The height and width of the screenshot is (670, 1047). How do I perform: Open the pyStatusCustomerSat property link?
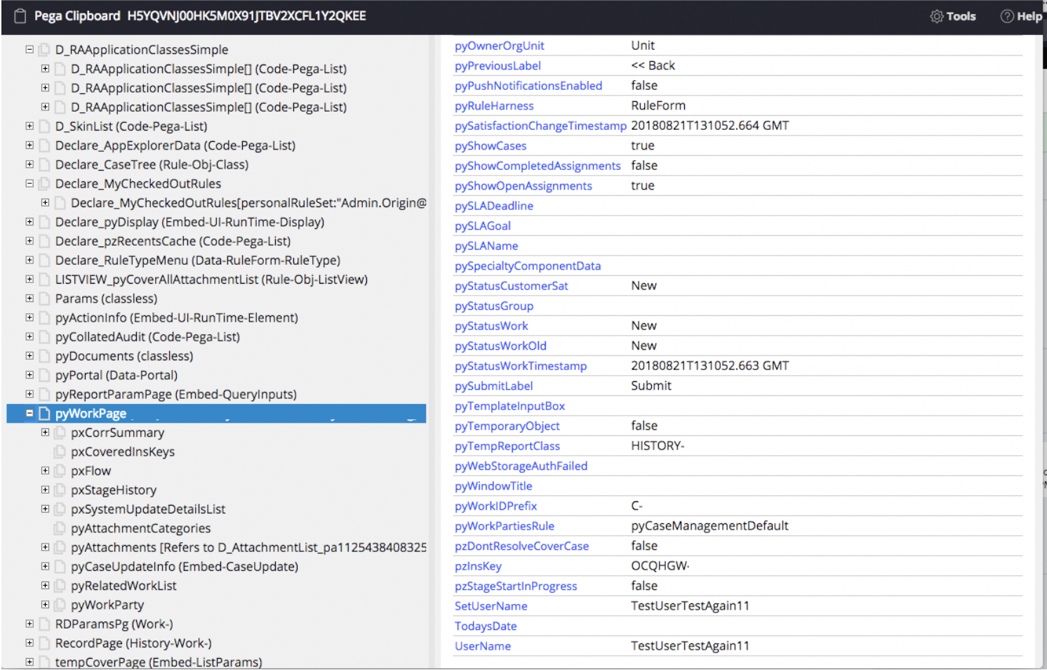tap(512, 286)
